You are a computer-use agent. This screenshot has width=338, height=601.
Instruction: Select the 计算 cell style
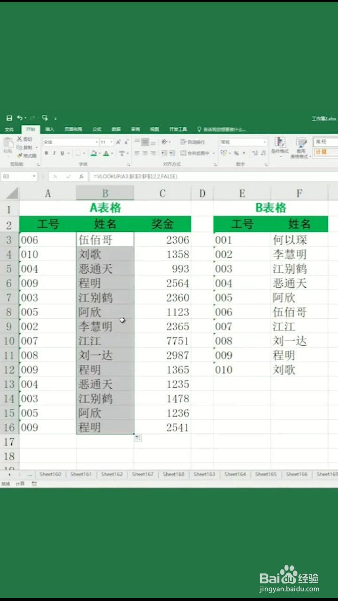coord(326,152)
